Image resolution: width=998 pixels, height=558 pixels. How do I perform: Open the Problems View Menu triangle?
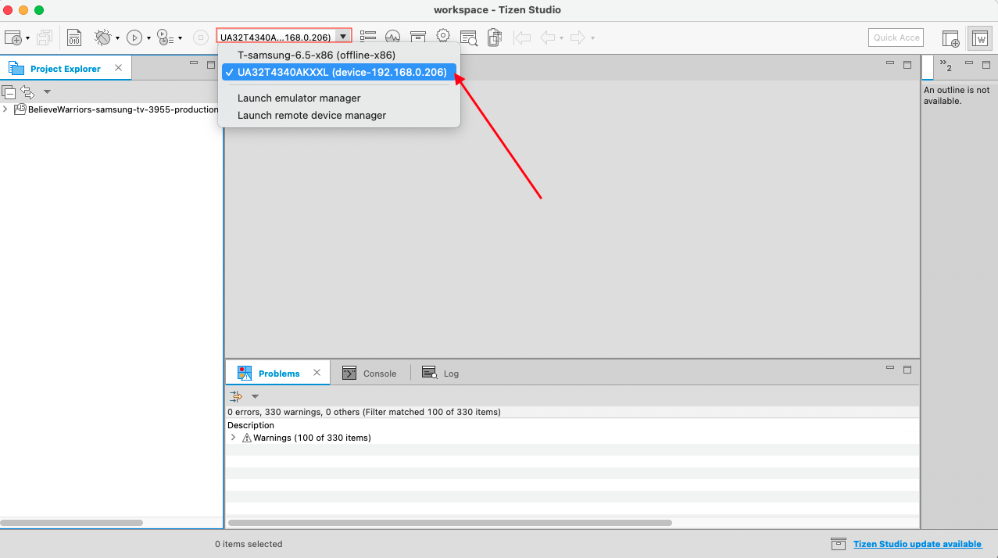(x=255, y=396)
